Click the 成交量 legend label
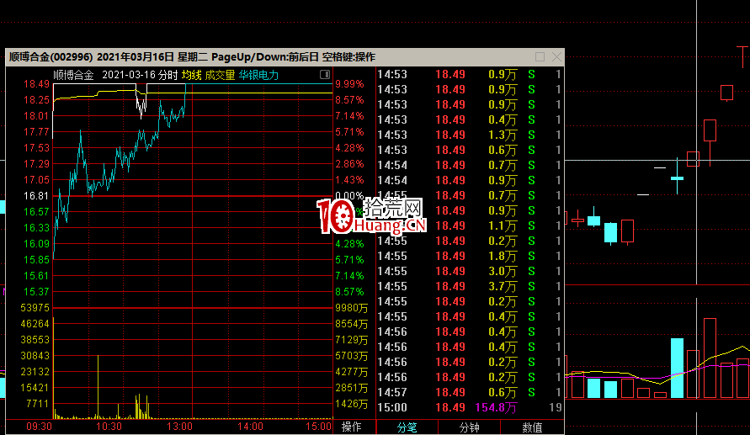This screenshot has height=435, width=750. [x=220, y=75]
